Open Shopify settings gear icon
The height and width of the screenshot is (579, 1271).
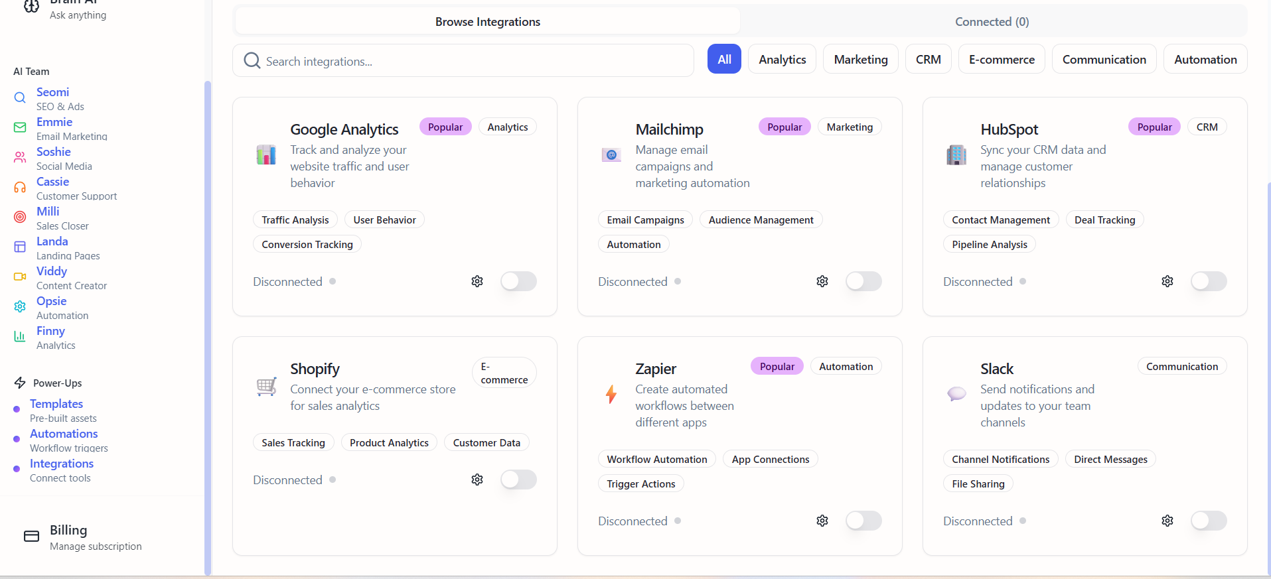(x=477, y=480)
